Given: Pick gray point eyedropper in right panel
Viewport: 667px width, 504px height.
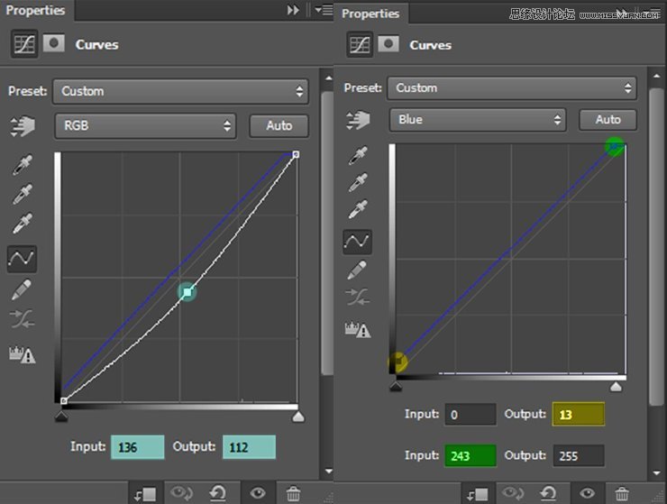Looking at the screenshot, I should coord(358,182).
